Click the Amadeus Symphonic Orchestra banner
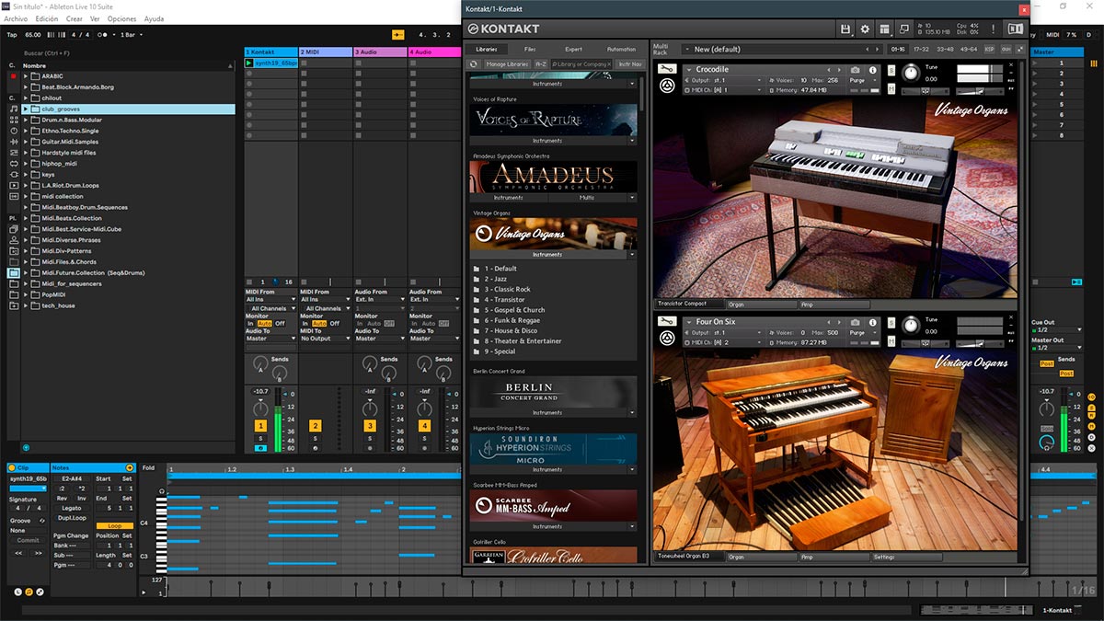 click(554, 177)
